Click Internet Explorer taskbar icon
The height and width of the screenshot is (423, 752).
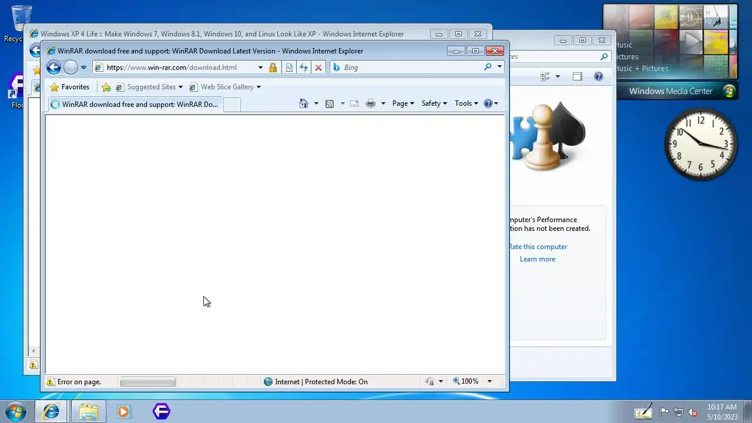click(x=51, y=411)
